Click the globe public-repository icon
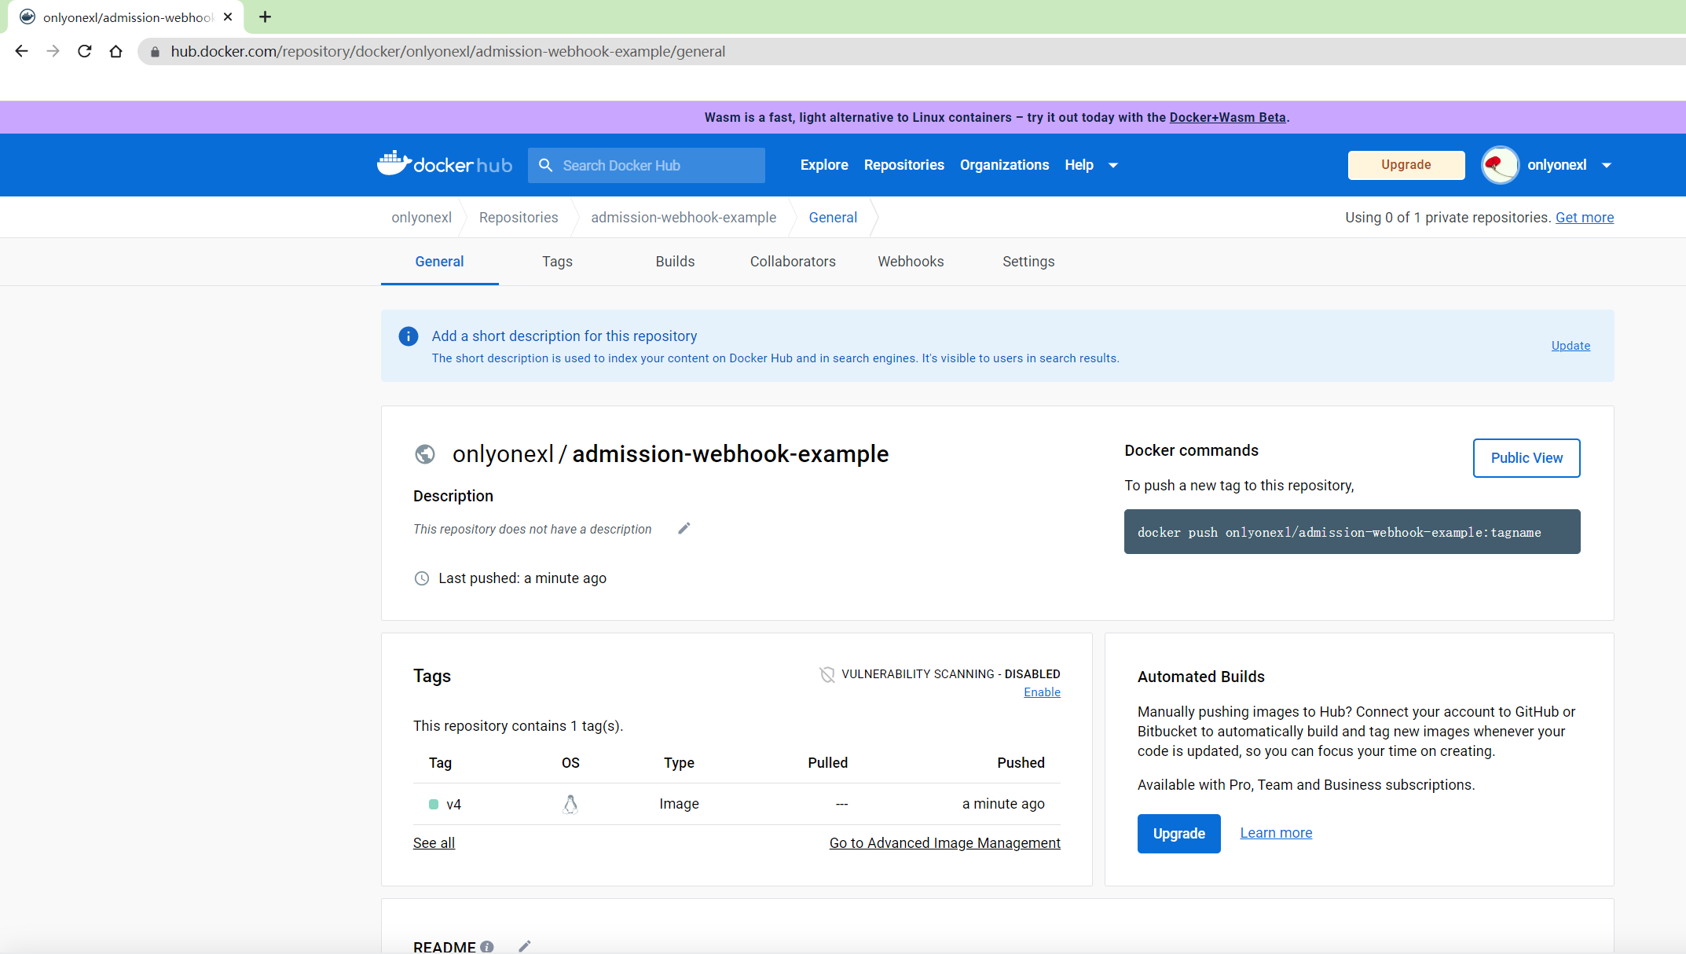 pos(425,454)
